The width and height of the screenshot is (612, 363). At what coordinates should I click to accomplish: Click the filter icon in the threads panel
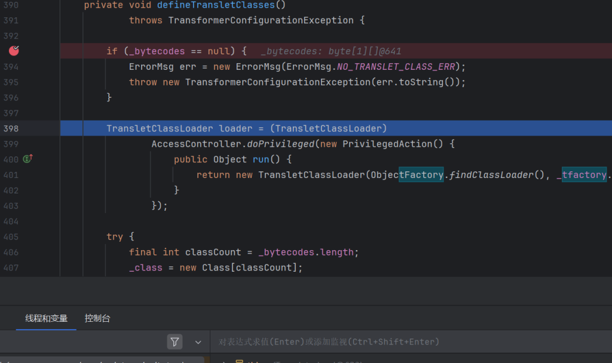(175, 342)
